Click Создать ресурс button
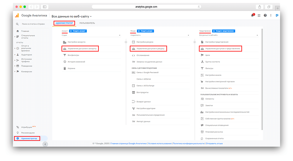This screenshot has width=293, height=161. (x=145, y=31)
